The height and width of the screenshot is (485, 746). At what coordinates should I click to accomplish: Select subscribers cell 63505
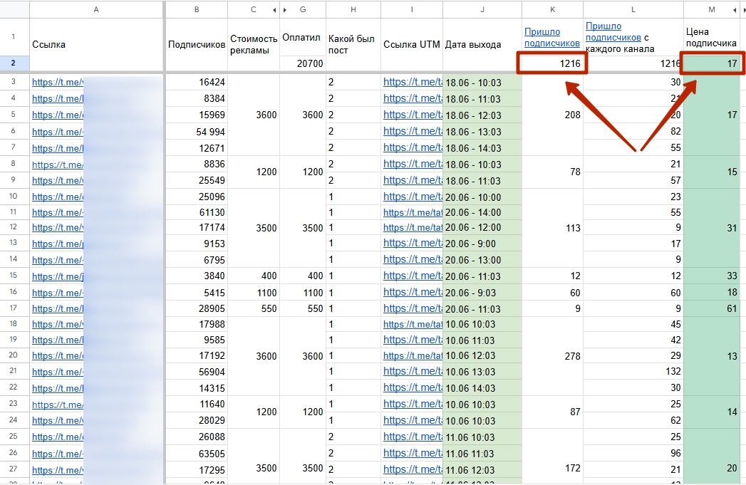click(197, 453)
